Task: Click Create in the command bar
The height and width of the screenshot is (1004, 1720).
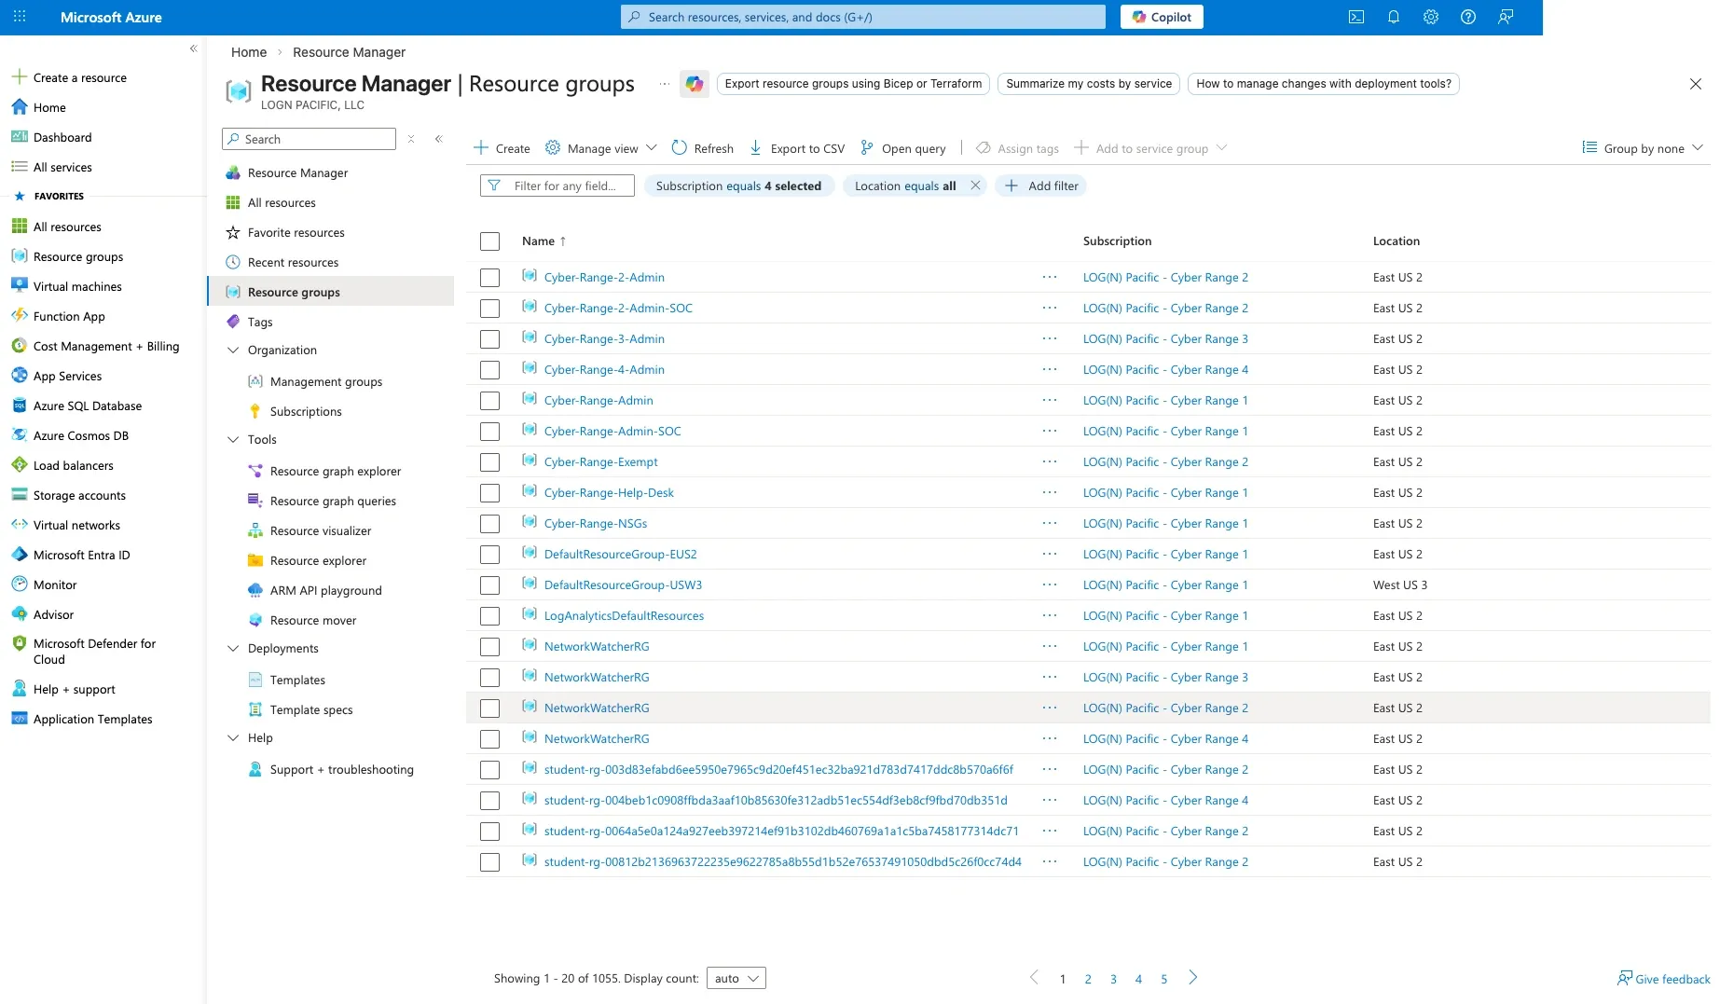Action: click(x=502, y=148)
